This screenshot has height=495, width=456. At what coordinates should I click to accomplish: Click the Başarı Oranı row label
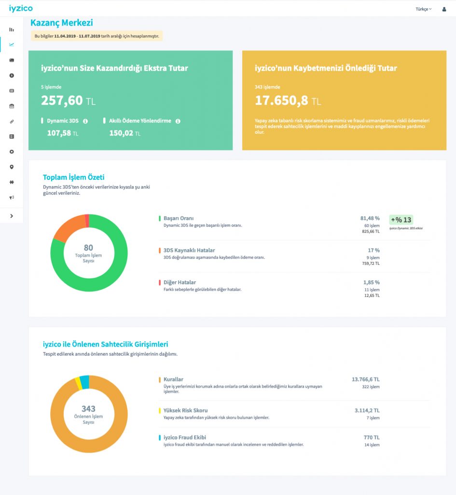179,218
